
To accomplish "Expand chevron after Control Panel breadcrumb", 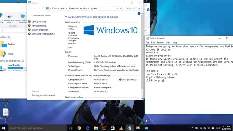I will point(66,9).
